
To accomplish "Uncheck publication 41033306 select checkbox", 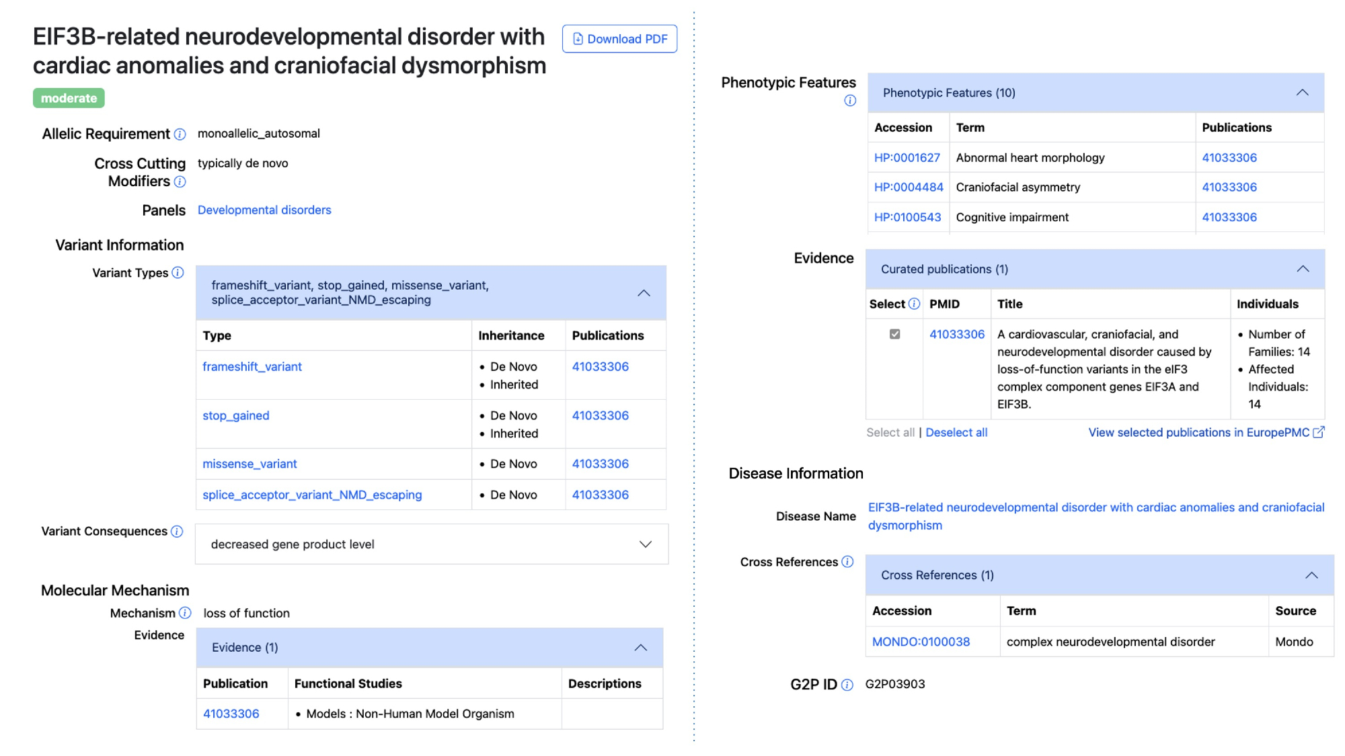I will coord(894,334).
